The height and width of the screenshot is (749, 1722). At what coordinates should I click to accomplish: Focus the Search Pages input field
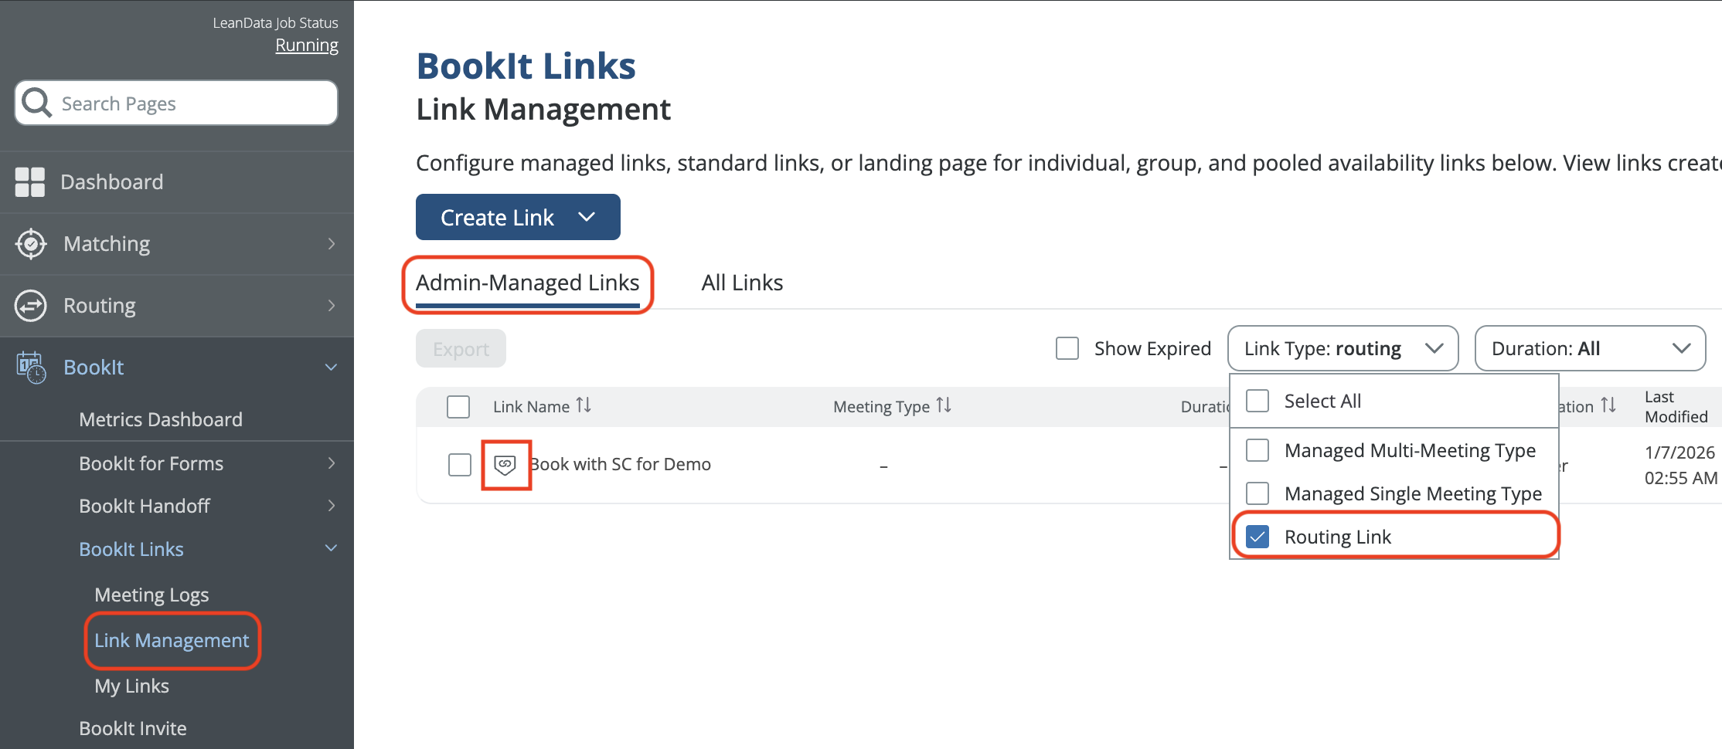tap(193, 103)
